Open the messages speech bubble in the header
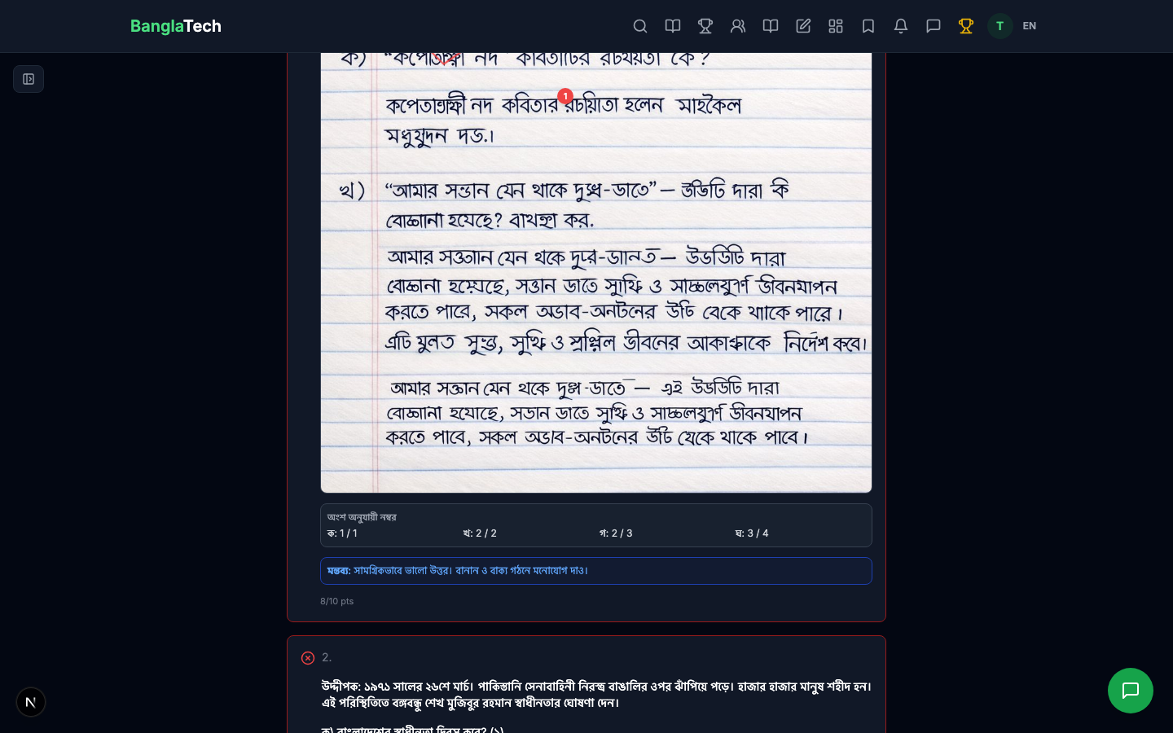This screenshot has height=733, width=1173. pyautogui.click(x=934, y=26)
